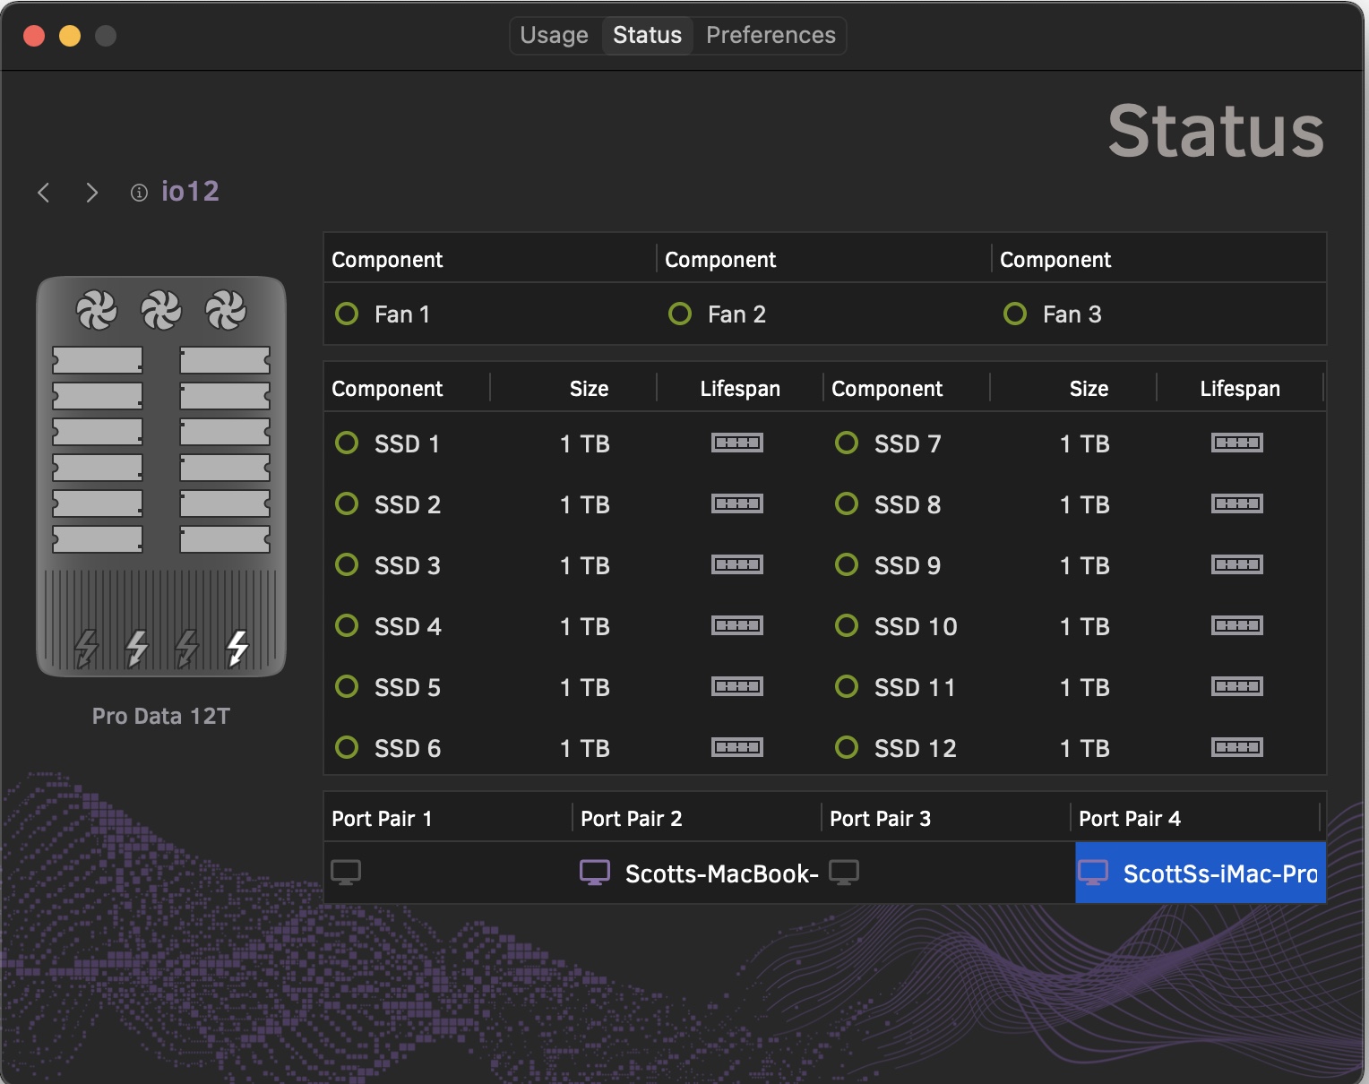Click the SSD 11 status ring
The image size is (1369, 1084).
pos(847,686)
